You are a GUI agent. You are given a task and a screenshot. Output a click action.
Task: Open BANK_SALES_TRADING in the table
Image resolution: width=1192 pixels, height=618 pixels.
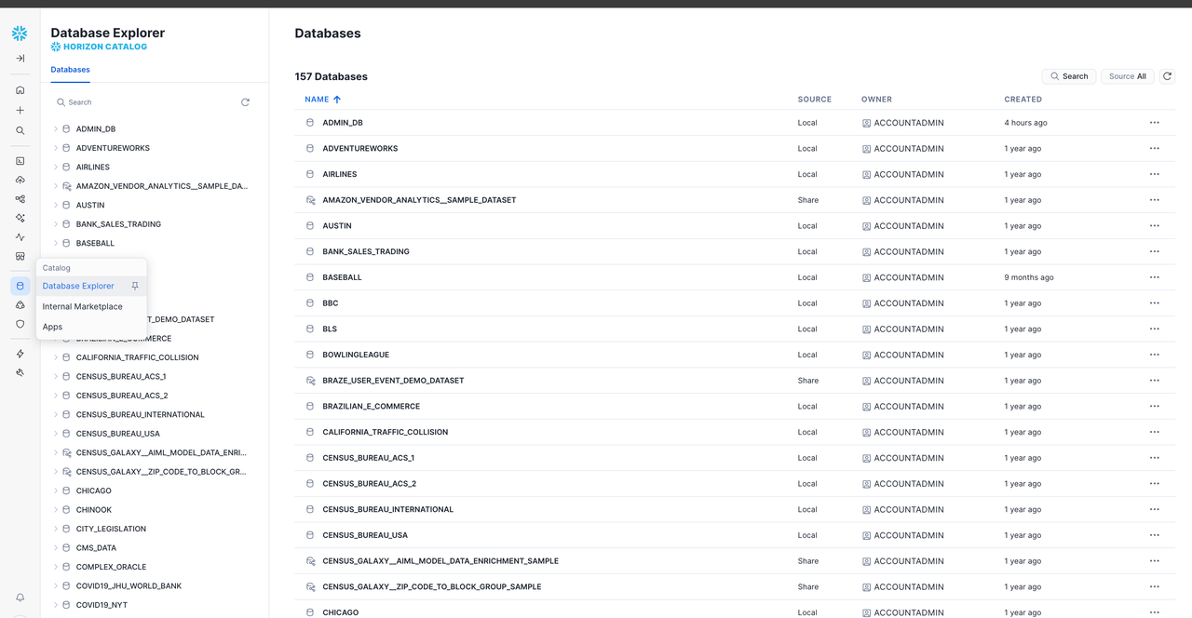(x=735, y=251)
